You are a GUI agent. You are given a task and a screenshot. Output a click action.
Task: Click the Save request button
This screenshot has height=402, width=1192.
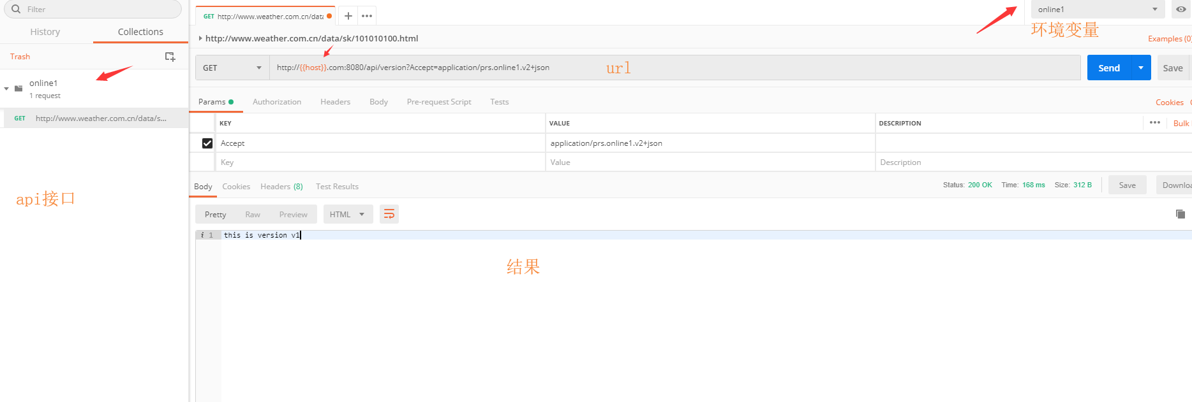tap(1173, 68)
